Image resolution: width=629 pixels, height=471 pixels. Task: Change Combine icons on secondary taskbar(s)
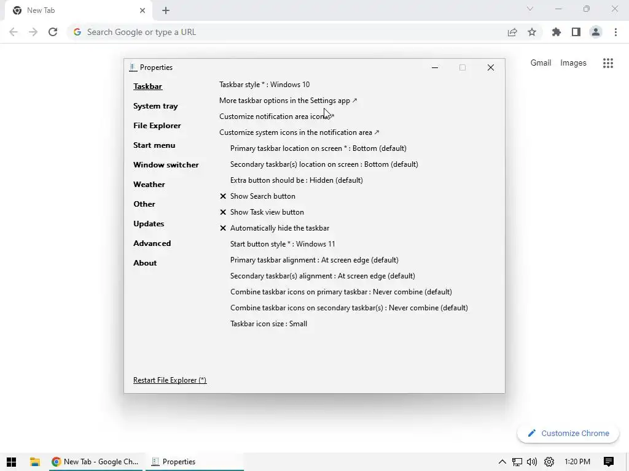[349, 308]
